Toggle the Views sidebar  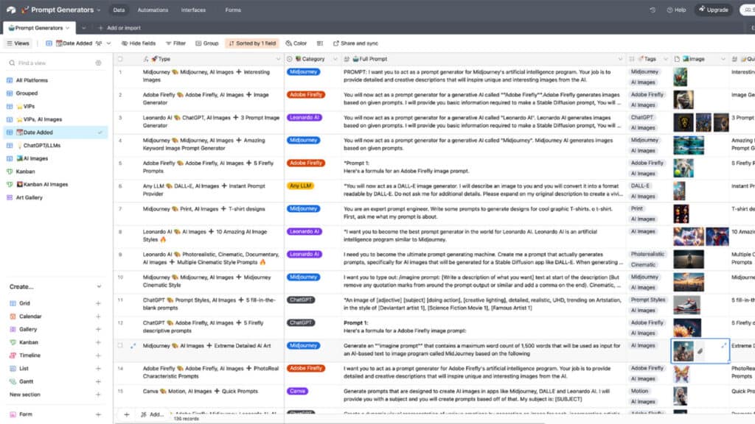pyautogui.click(x=18, y=43)
